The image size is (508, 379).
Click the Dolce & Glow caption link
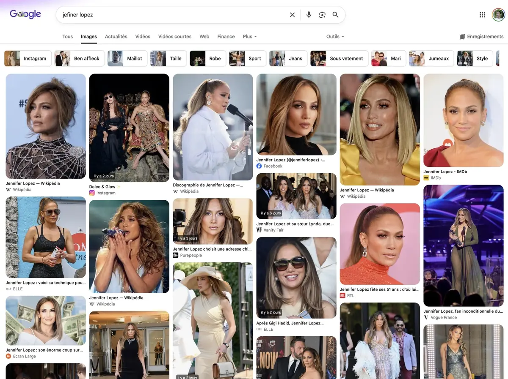pyautogui.click(x=105, y=187)
